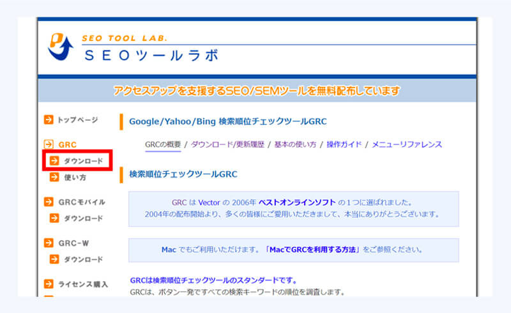511x313 pixels.
Task: Open ダウンロード under GRCモバイル
Action: (84, 218)
